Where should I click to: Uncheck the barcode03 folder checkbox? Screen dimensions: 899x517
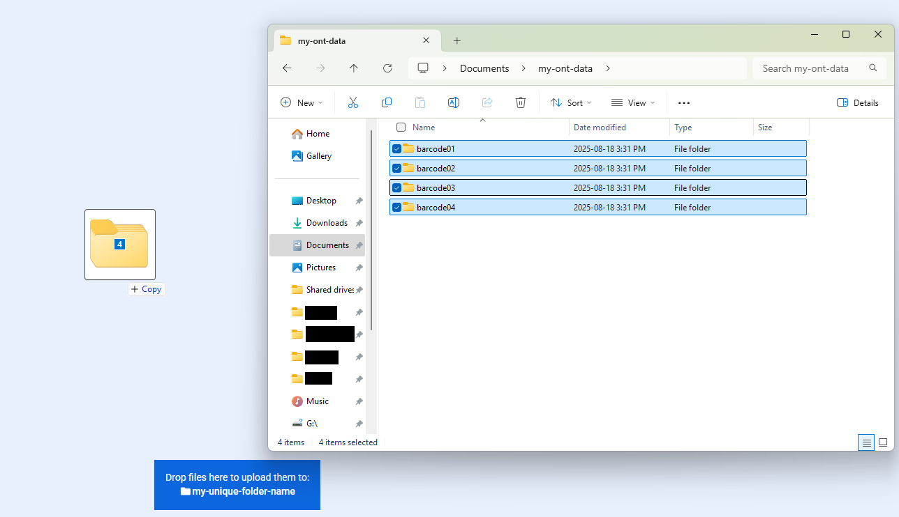(396, 187)
